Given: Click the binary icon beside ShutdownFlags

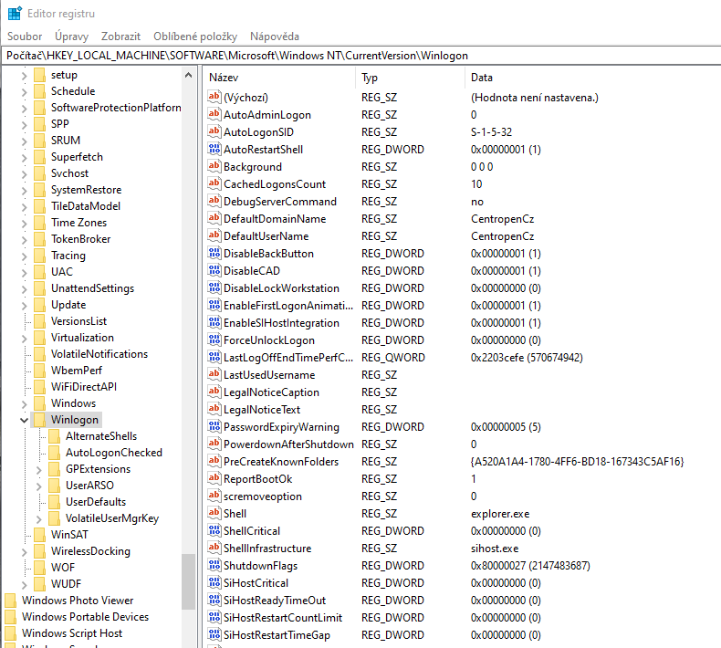Looking at the screenshot, I should tap(214, 566).
